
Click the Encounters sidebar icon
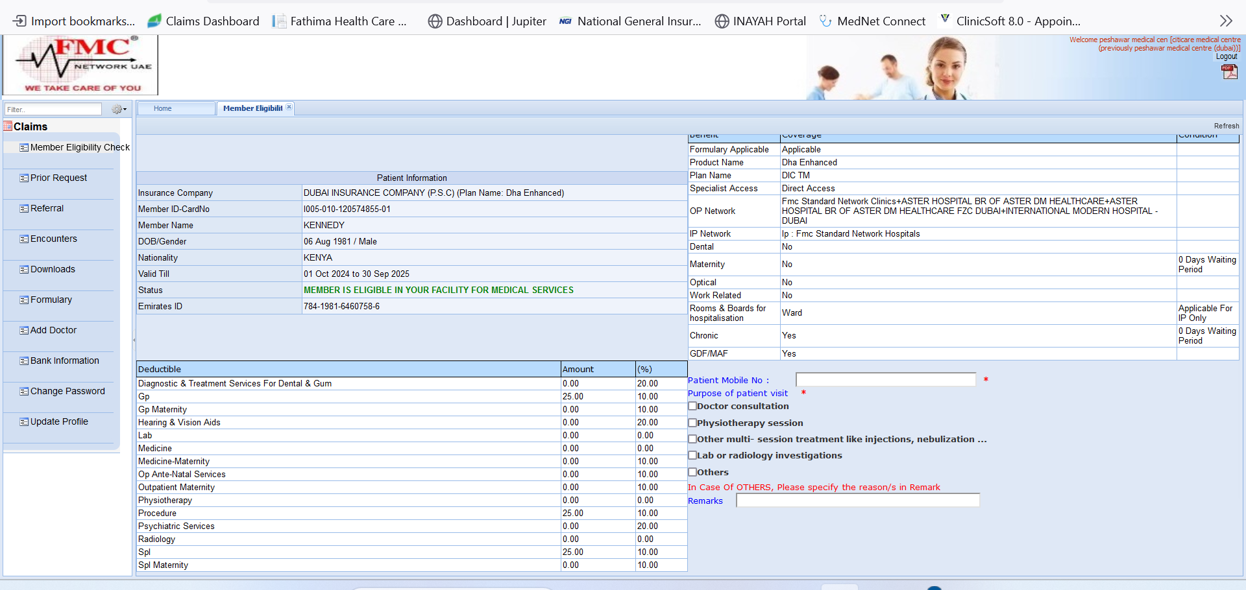(x=24, y=239)
